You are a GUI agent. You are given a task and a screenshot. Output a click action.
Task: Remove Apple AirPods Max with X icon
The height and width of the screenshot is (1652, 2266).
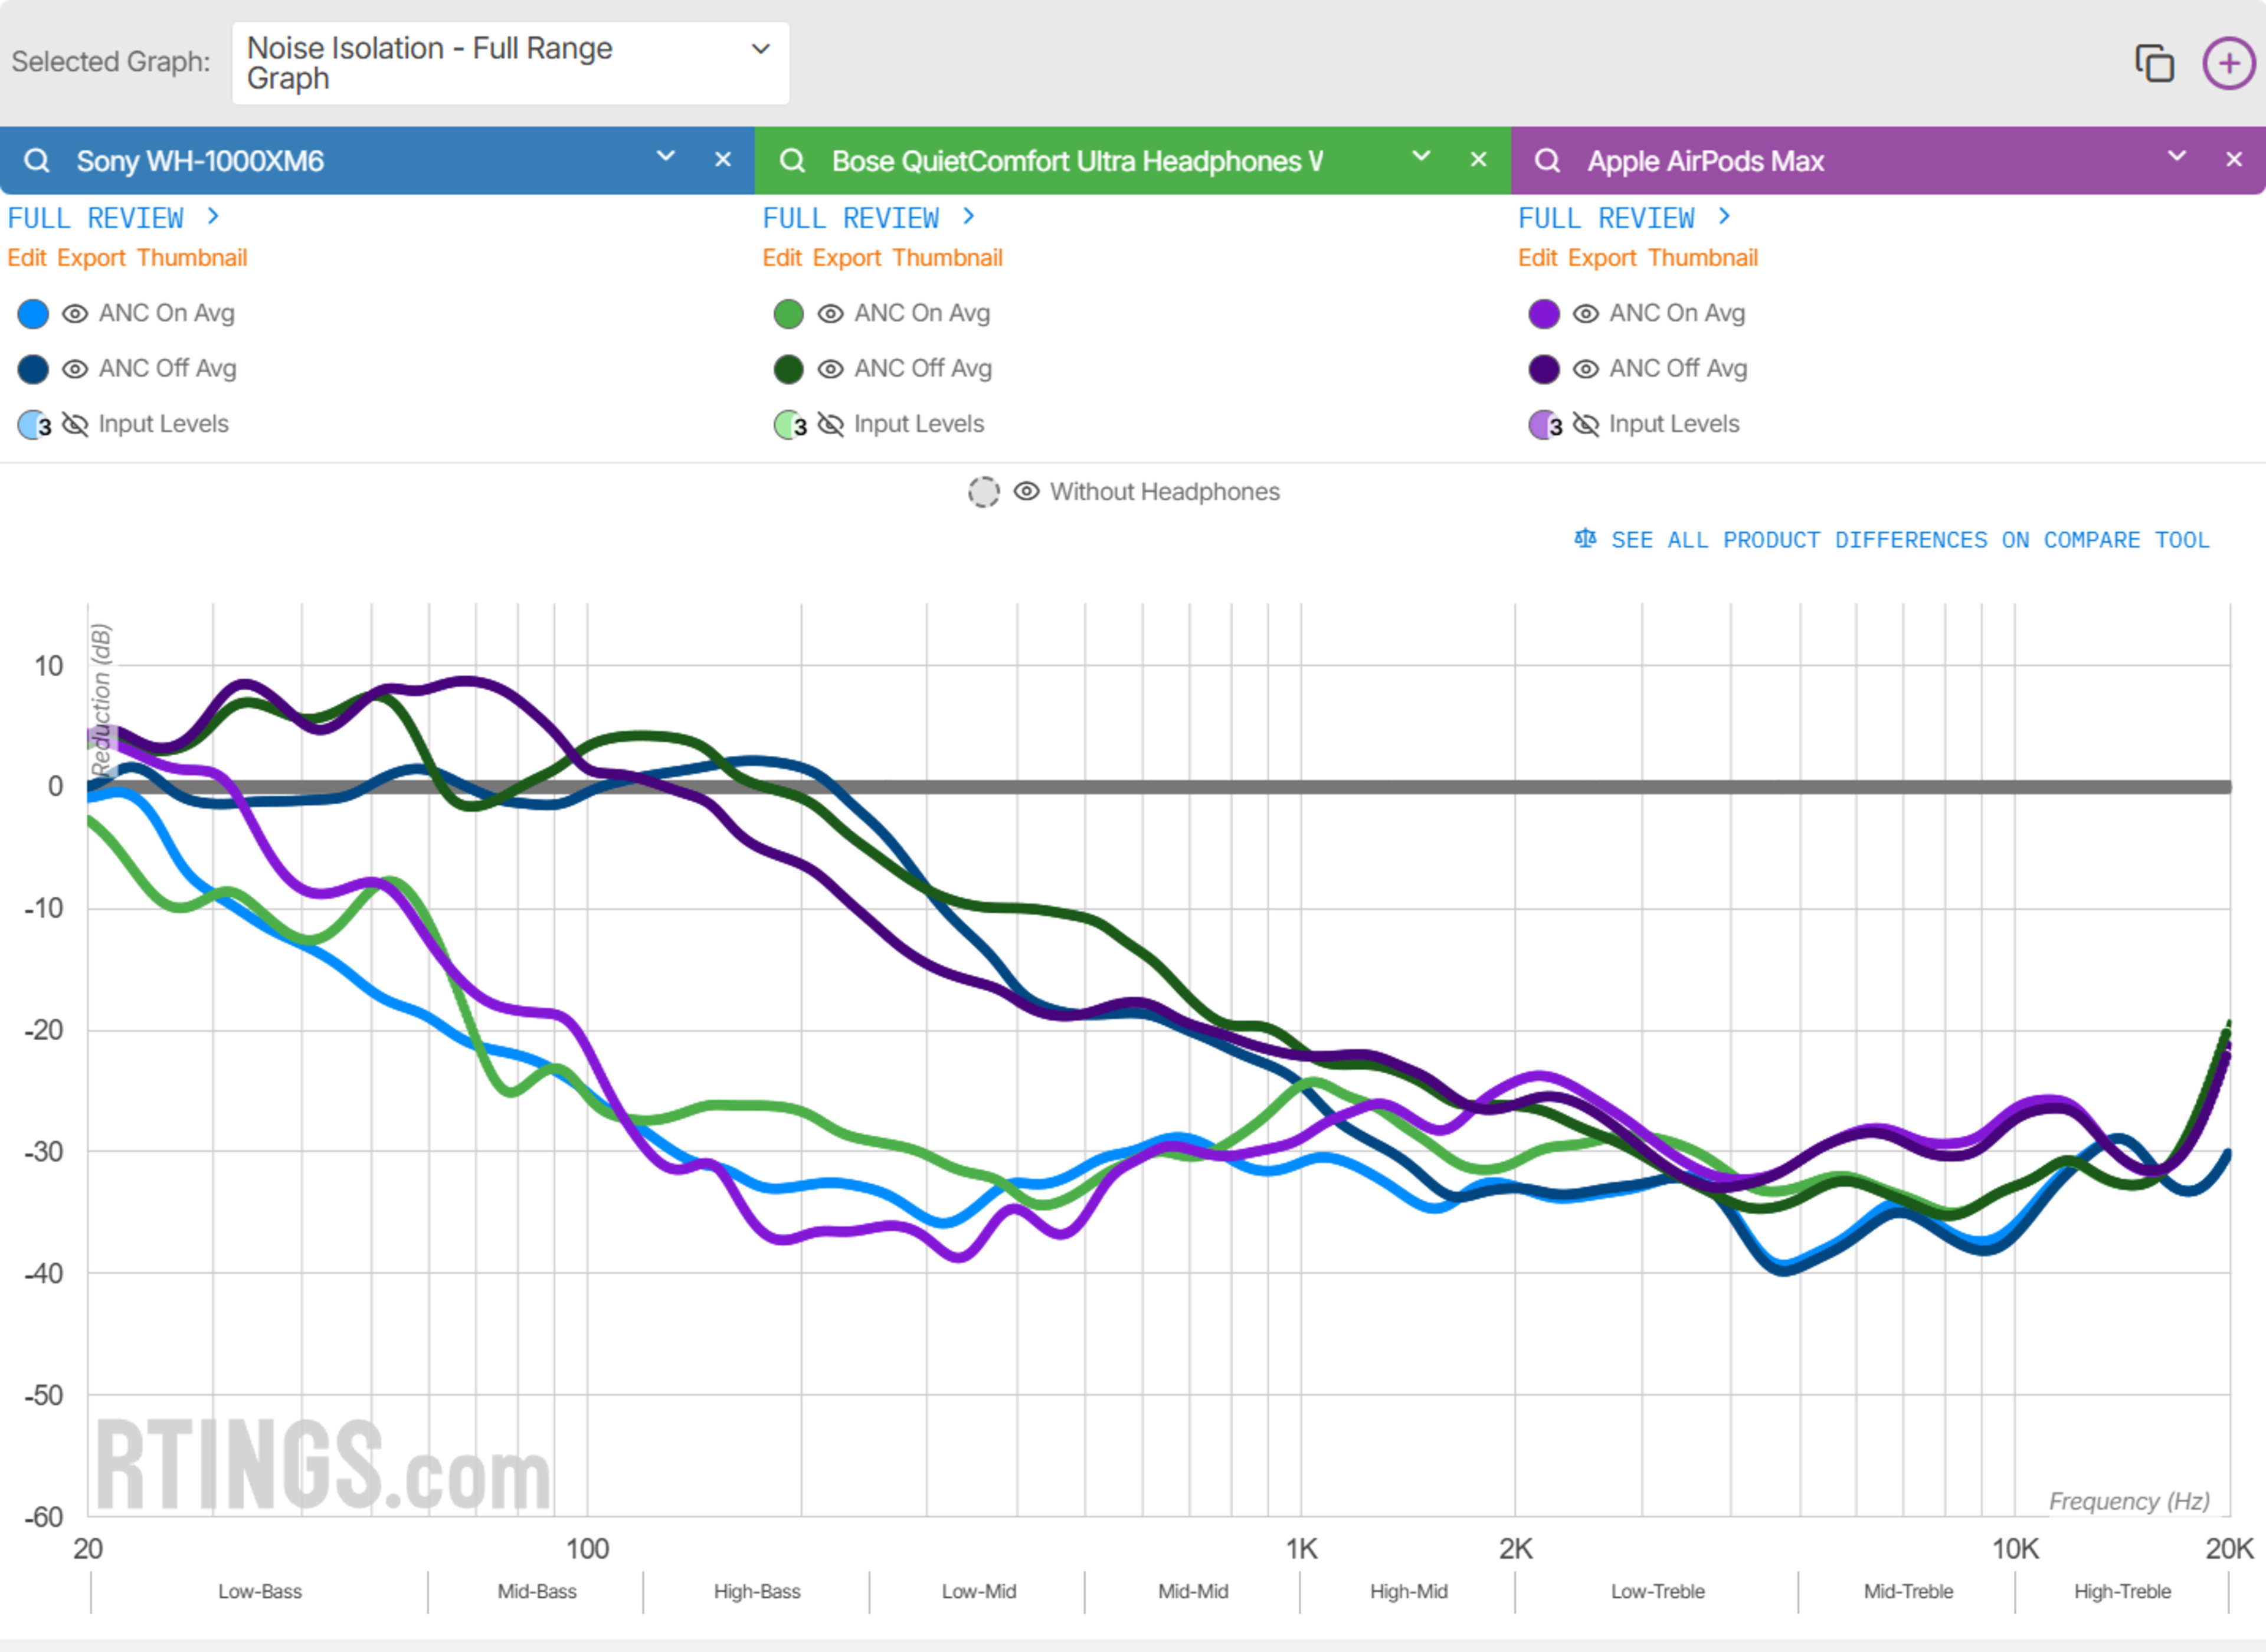2233,159
